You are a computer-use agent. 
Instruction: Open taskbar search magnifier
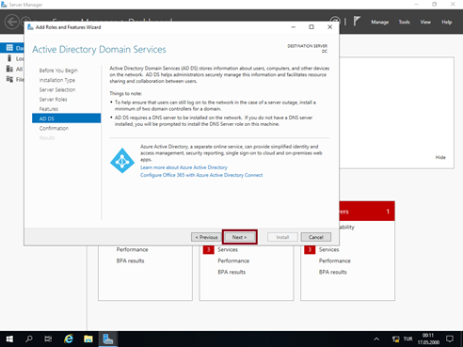coord(29,339)
